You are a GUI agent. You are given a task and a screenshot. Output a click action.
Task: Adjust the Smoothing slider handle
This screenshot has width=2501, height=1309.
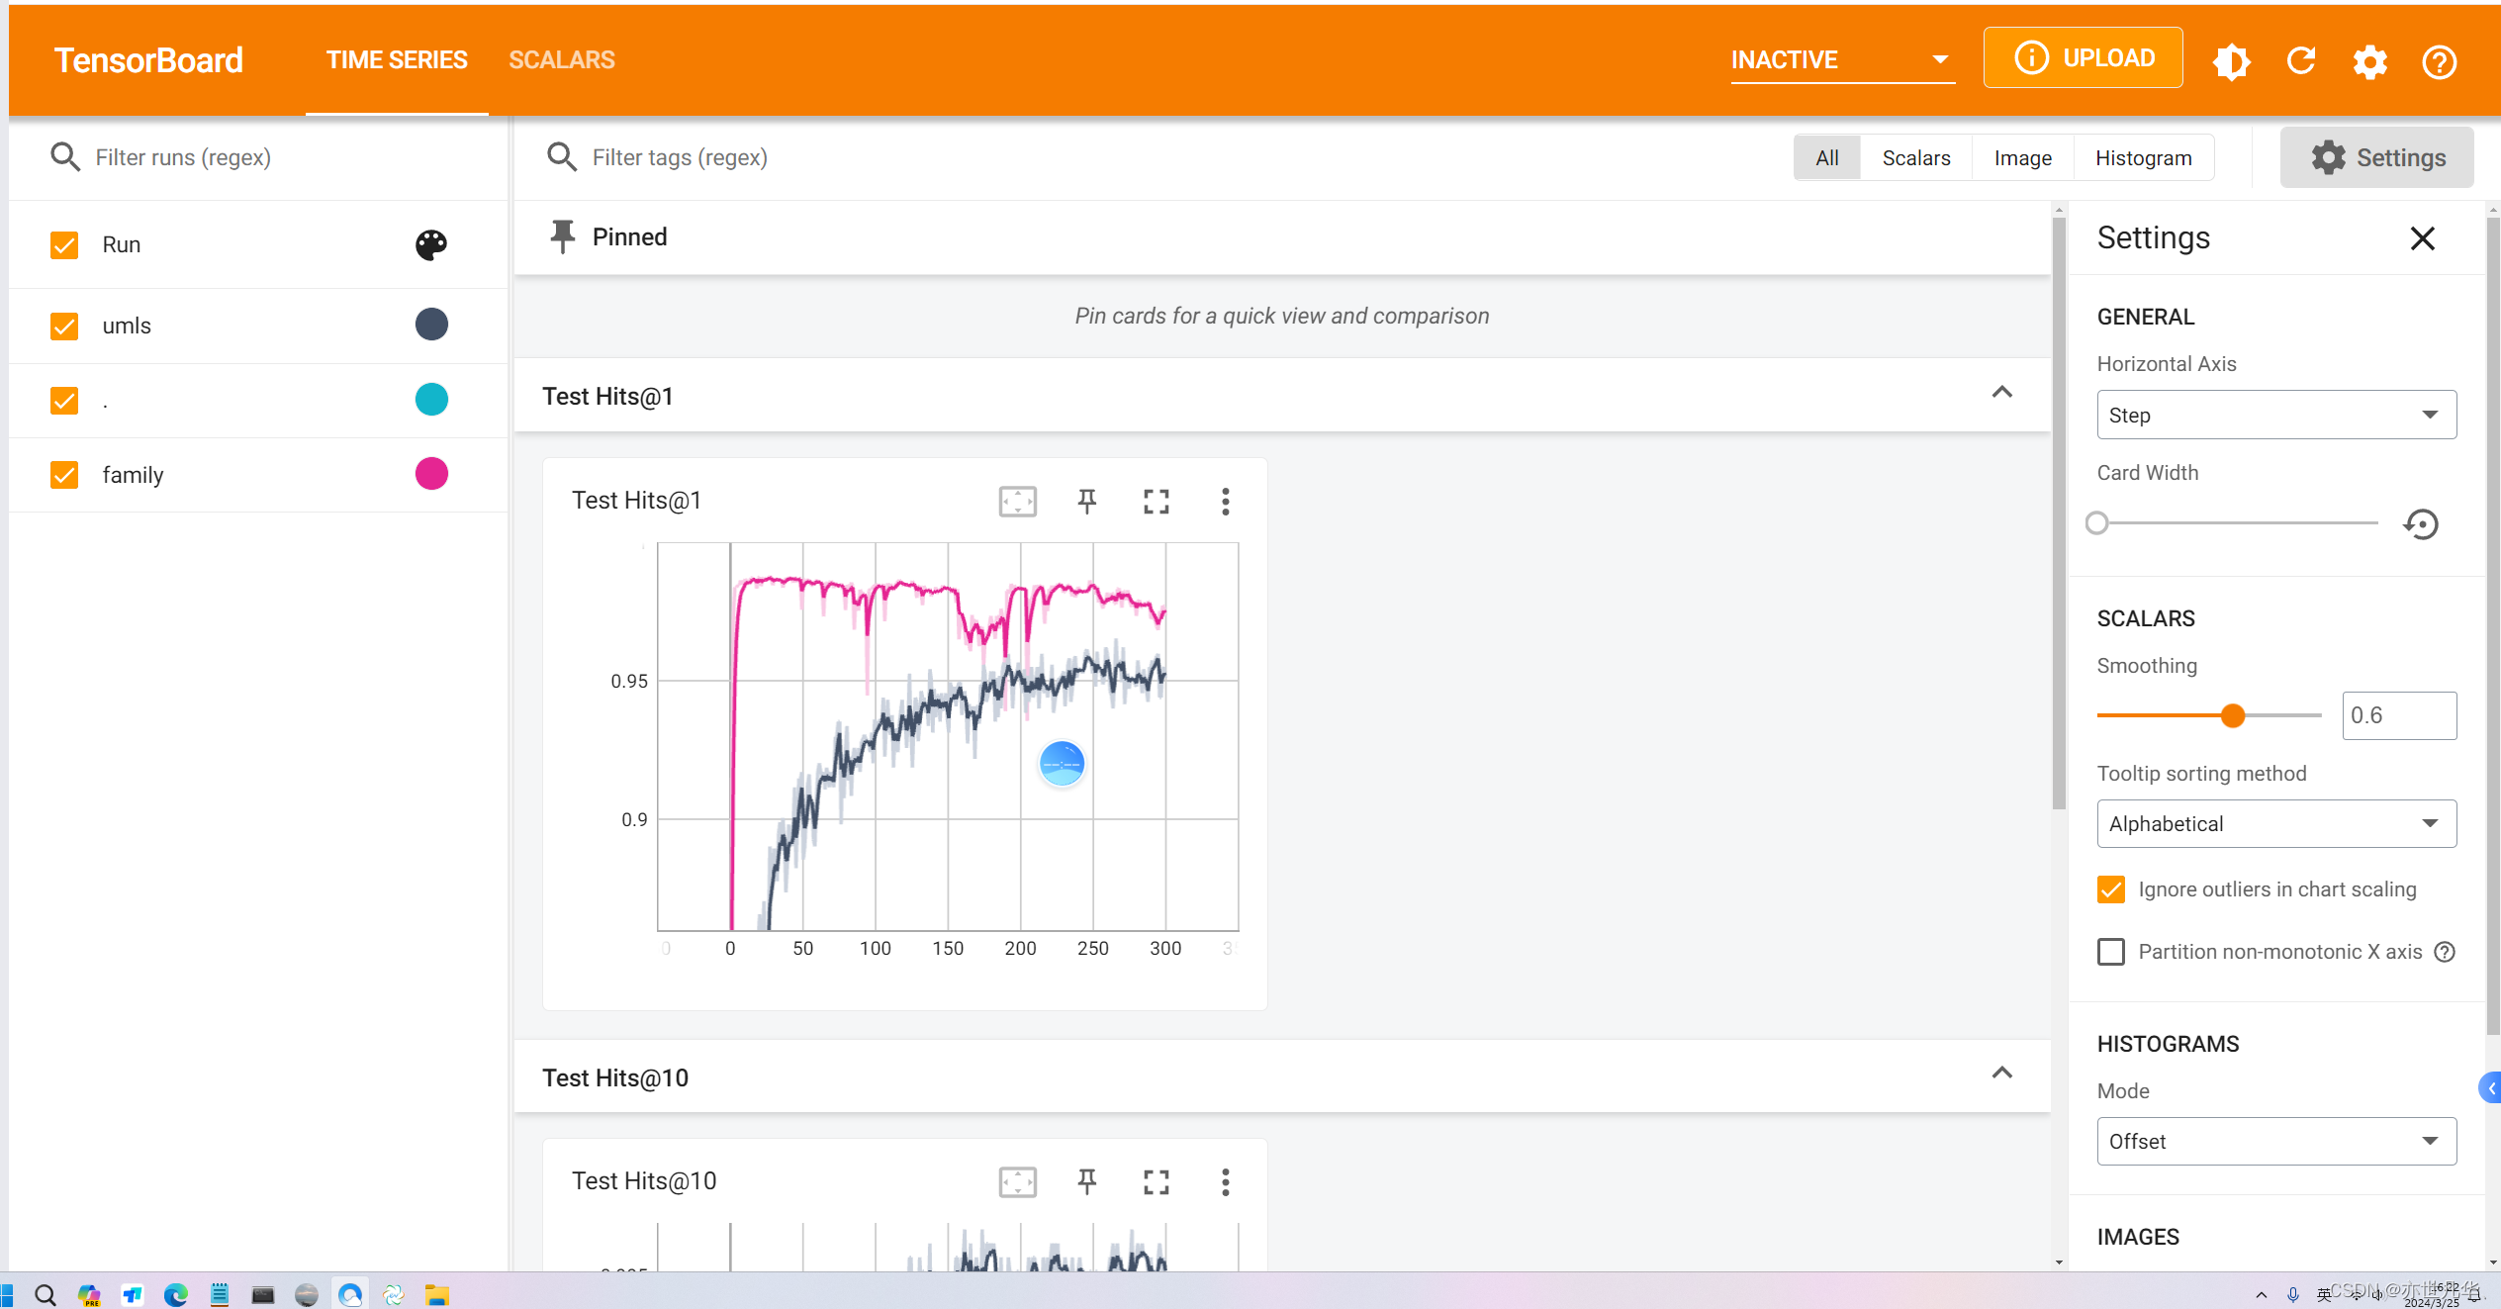[x=2232, y=715]
